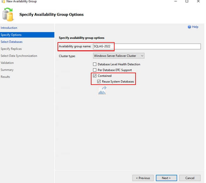Image resolution: width=206 pixels, height=183 pixels.
Task: Enable Database Level Health Detection checkbox
Action: [95, 64]
